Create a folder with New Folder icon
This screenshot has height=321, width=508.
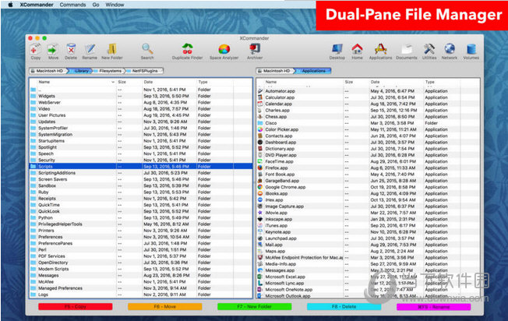tap(111, 51)
